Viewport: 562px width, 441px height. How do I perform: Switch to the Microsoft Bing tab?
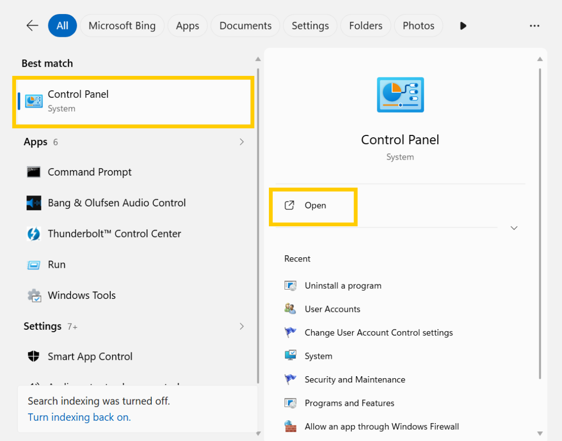click(x=122, y=26)
